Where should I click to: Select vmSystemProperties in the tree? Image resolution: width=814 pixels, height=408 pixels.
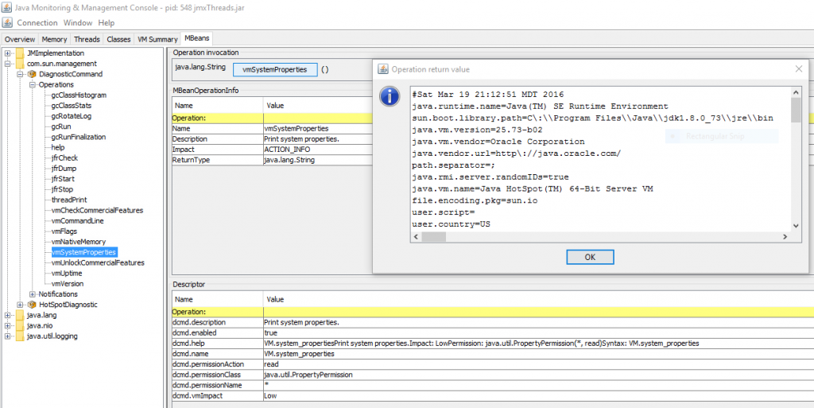[x=83, y=252]
